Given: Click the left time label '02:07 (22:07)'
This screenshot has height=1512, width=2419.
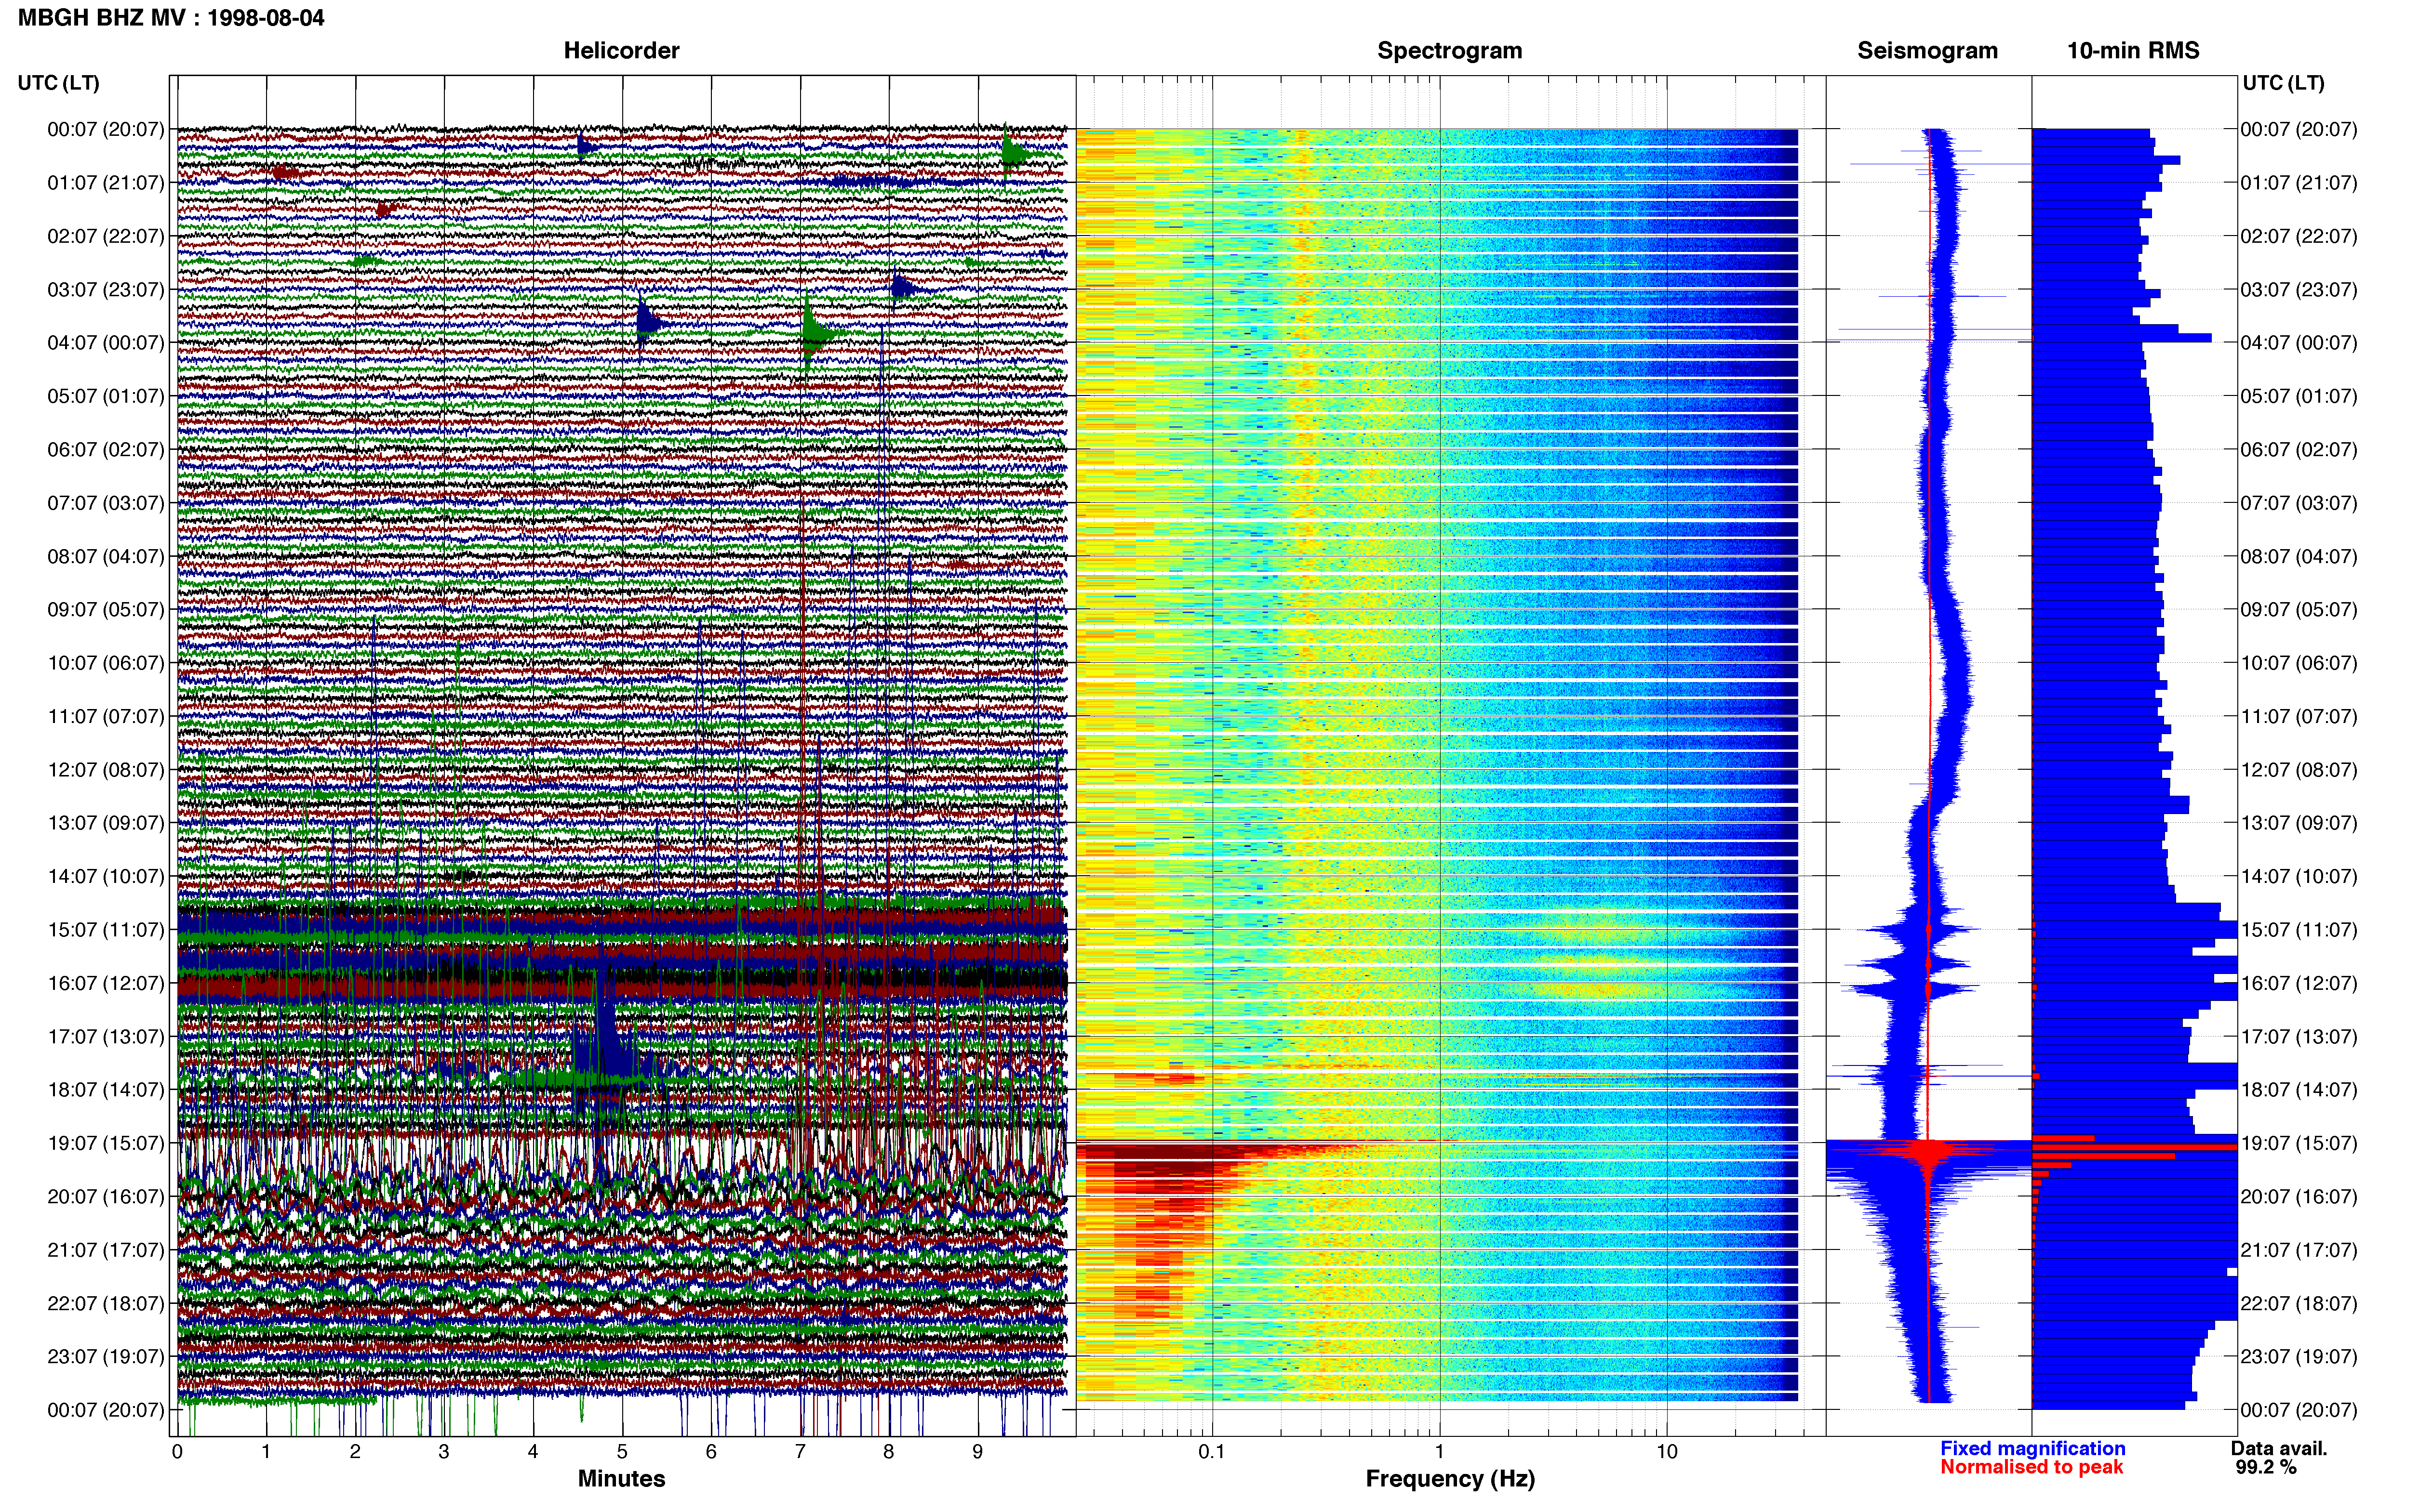Looking at the screenshot, I should (x=106, y=236).
